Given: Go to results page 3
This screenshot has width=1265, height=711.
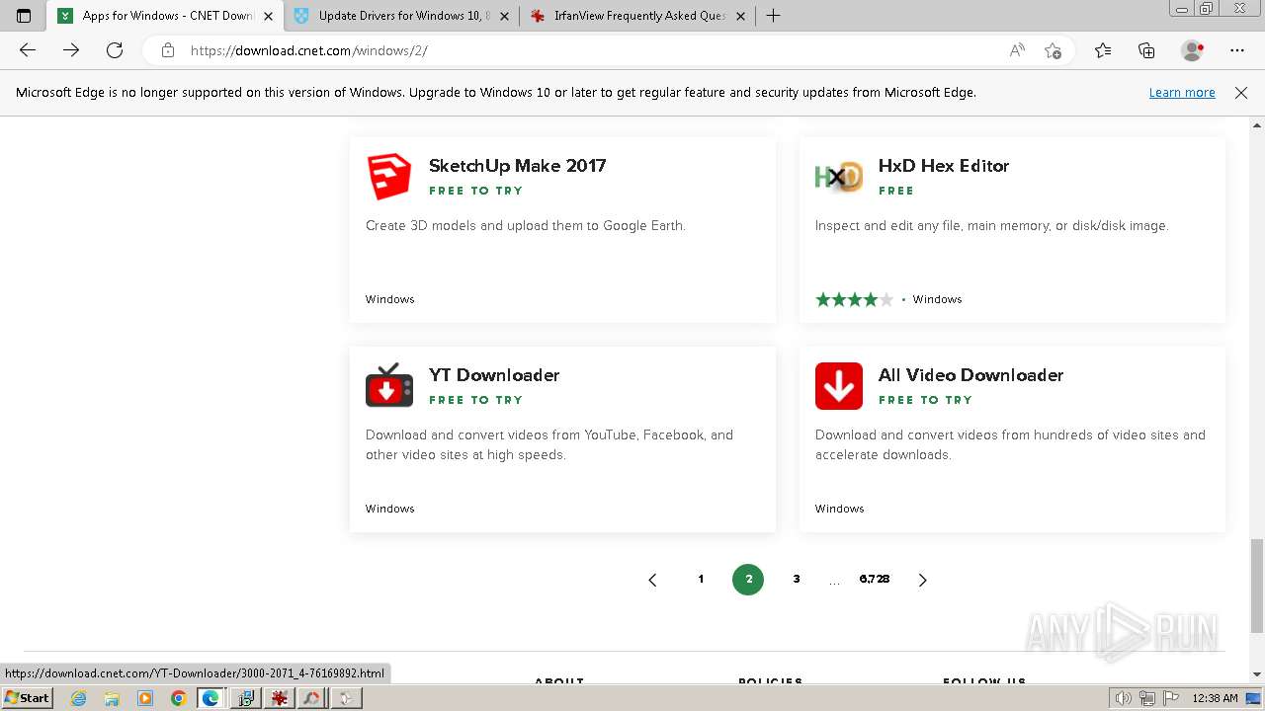Looking at the screenshot, I should (796, 580).
